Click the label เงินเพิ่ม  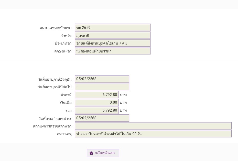pos(67,103)
